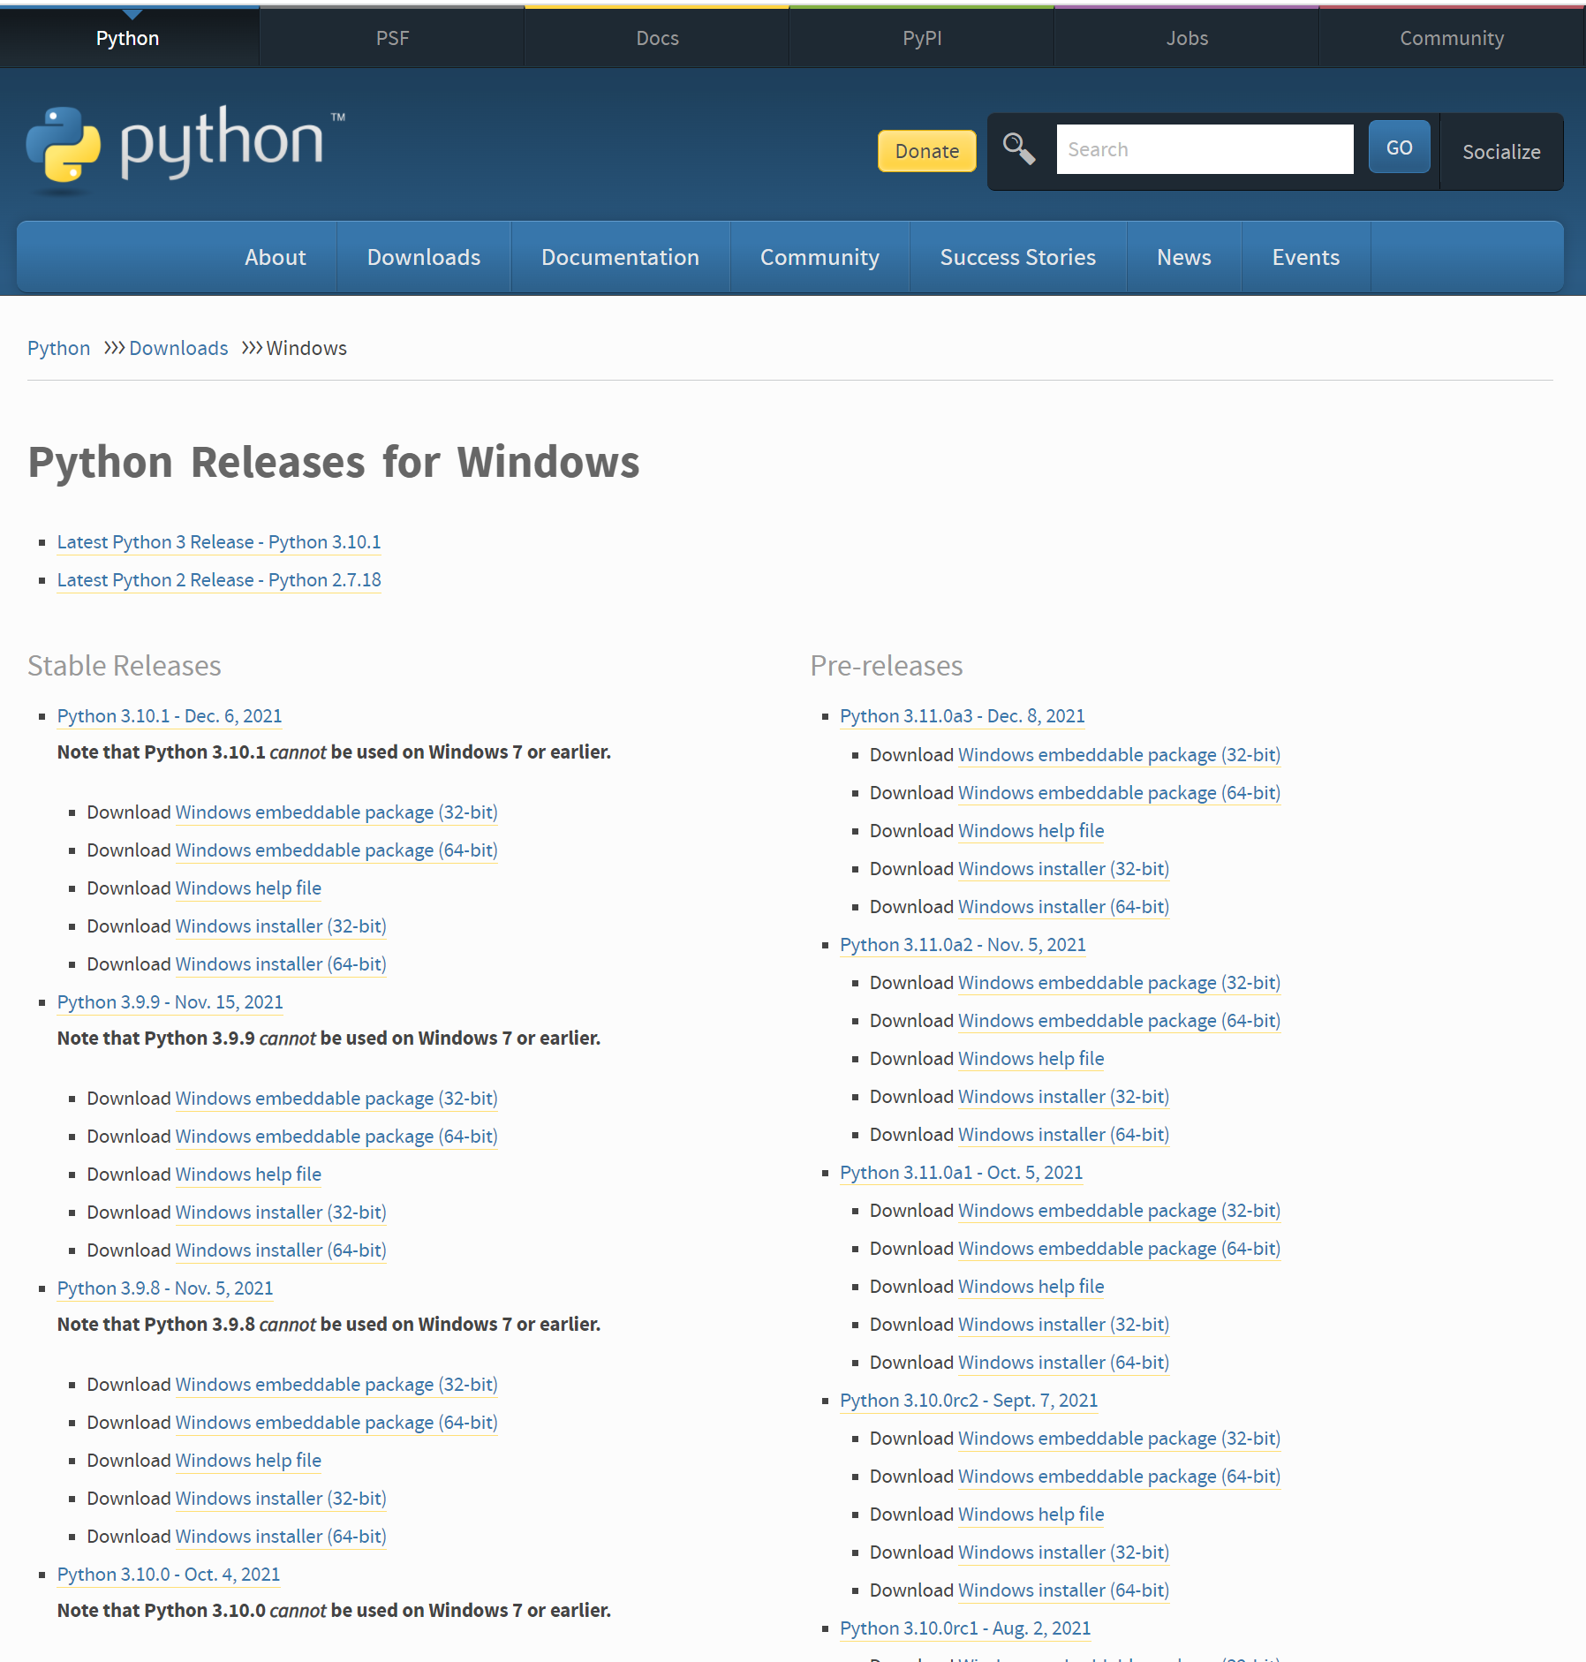Open the News navigation menu
This screenshot has width=1586, height=1662.
[x=1183, y=257]
